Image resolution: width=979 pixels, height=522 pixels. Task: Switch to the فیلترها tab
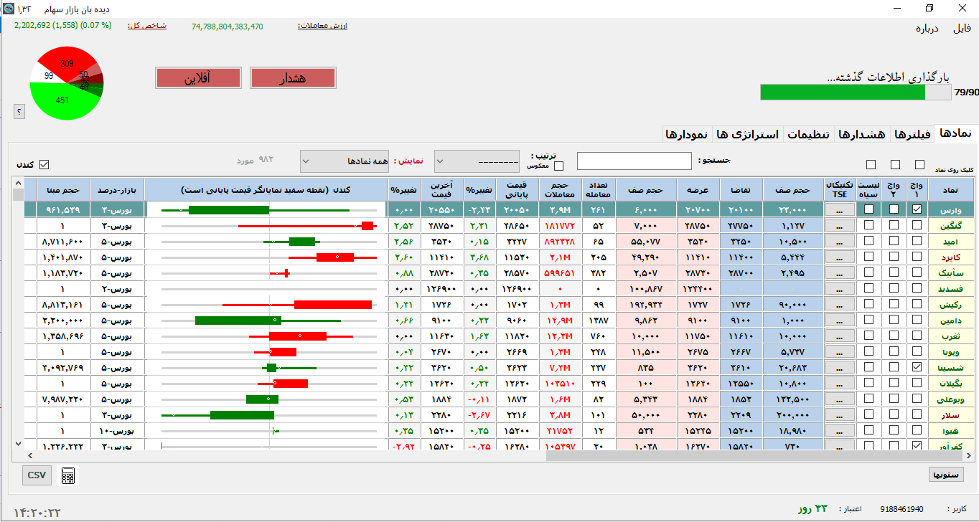click(x=910, y=134)
